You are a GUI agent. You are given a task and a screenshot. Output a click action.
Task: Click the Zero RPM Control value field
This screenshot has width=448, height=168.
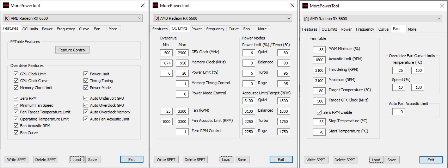(x=182, y=132)
